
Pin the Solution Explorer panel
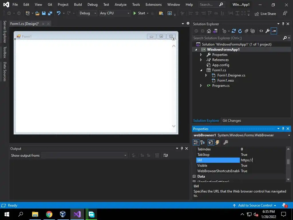click(x=283, y=24)
